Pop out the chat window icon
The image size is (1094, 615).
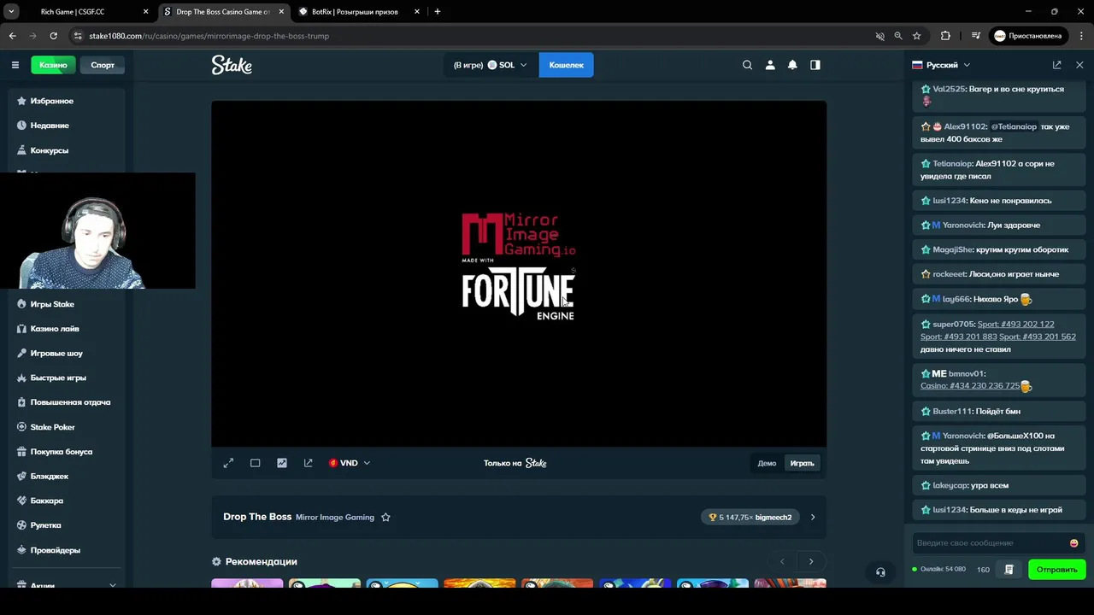(1056, 65)
